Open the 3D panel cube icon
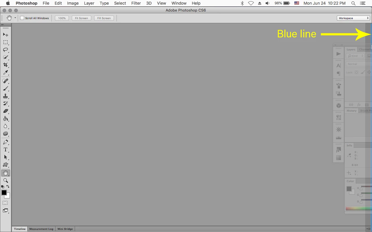372x232 pixels. [339, 106]
